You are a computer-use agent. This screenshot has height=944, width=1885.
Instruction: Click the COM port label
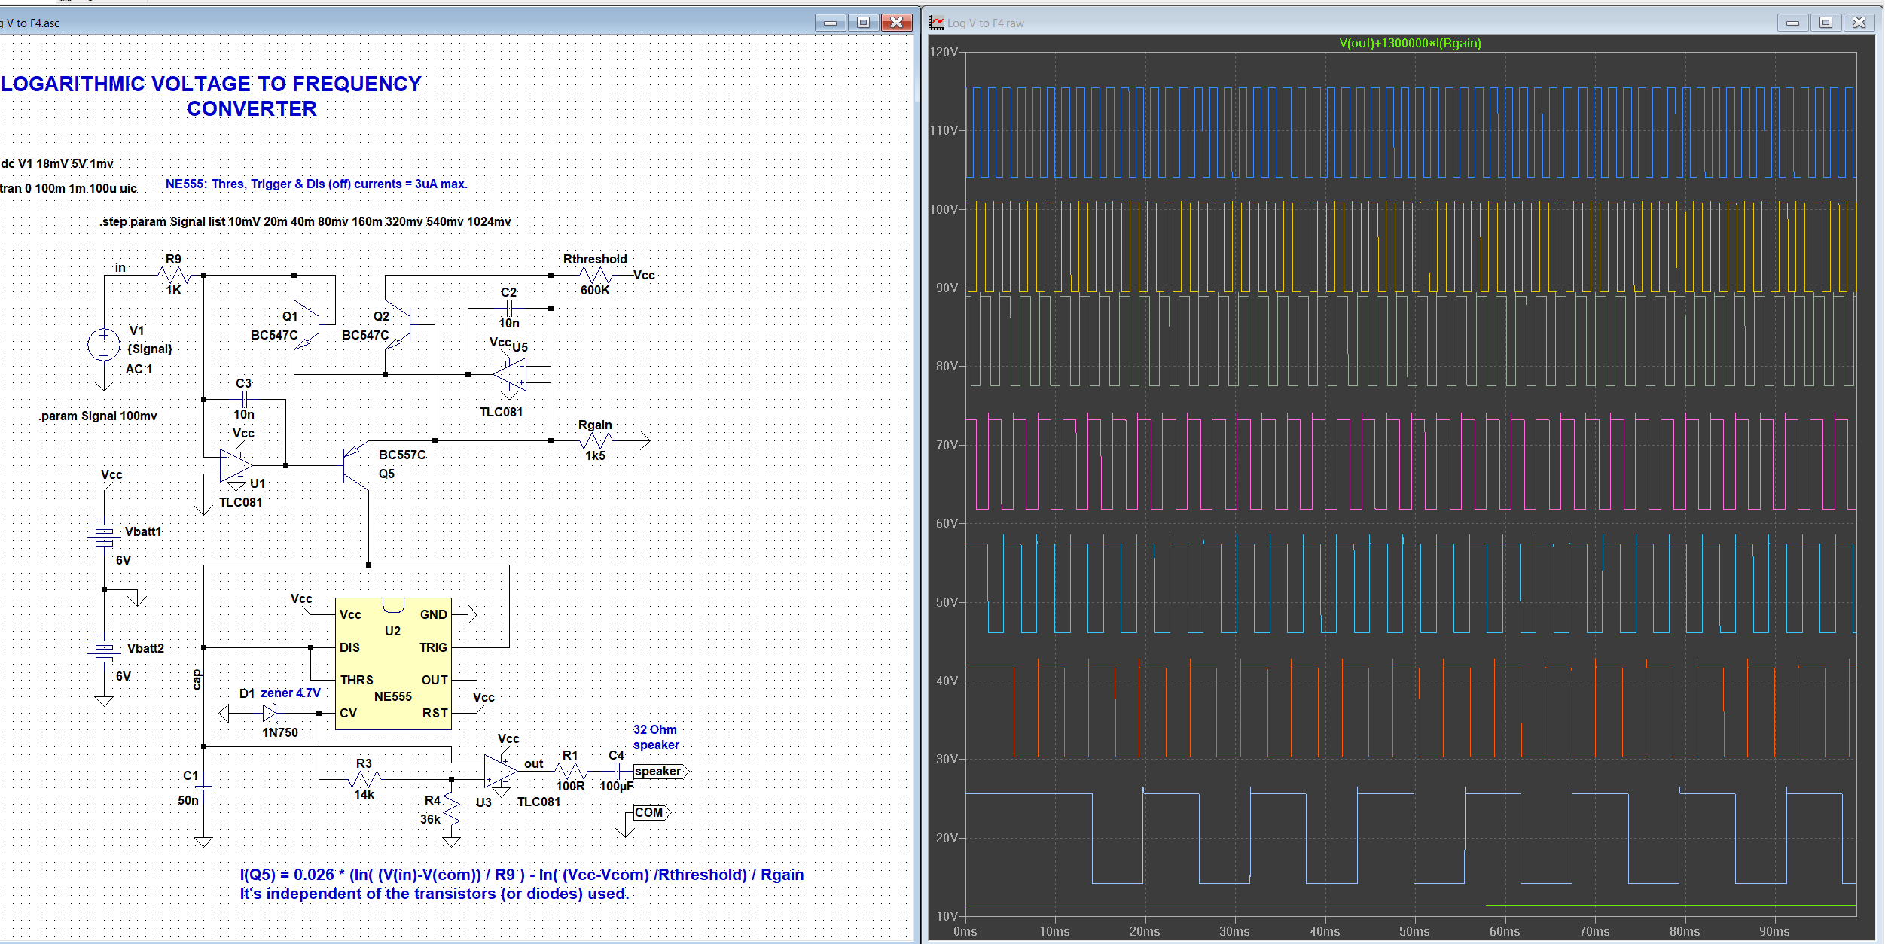tap(651, 812)
